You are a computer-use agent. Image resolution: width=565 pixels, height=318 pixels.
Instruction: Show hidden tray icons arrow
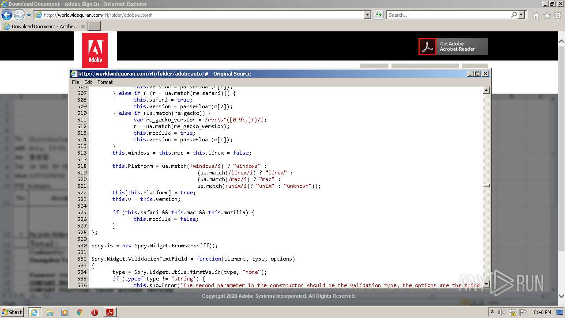click(492, 312)
